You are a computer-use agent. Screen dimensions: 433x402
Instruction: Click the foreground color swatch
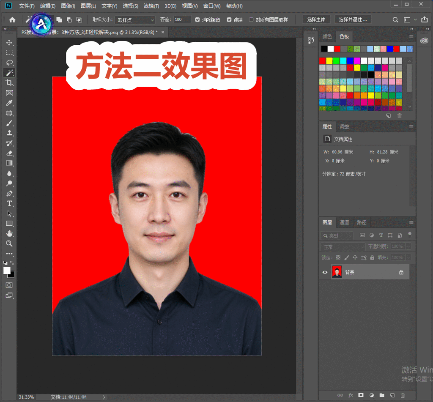7,271
